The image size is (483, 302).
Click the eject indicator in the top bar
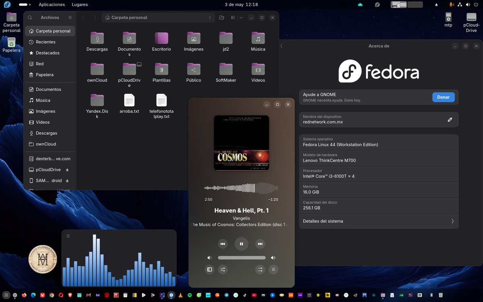point(436,4)
